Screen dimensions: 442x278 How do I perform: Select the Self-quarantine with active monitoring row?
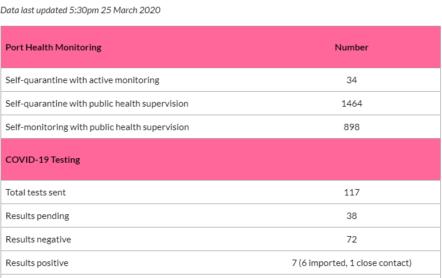point(221,80)
